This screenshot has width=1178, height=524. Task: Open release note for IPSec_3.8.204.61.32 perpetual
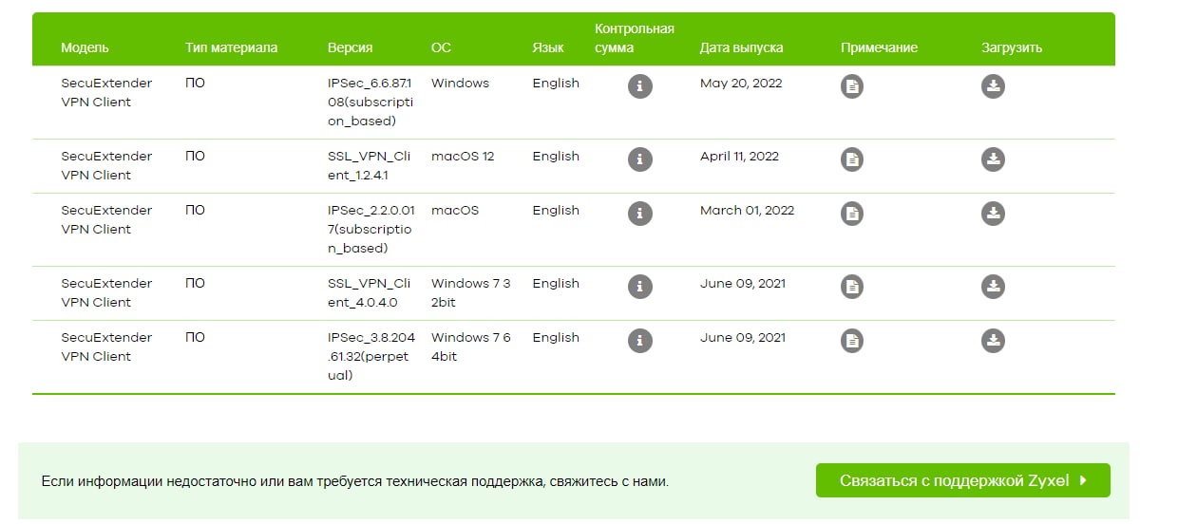click(x=852, y=341)
